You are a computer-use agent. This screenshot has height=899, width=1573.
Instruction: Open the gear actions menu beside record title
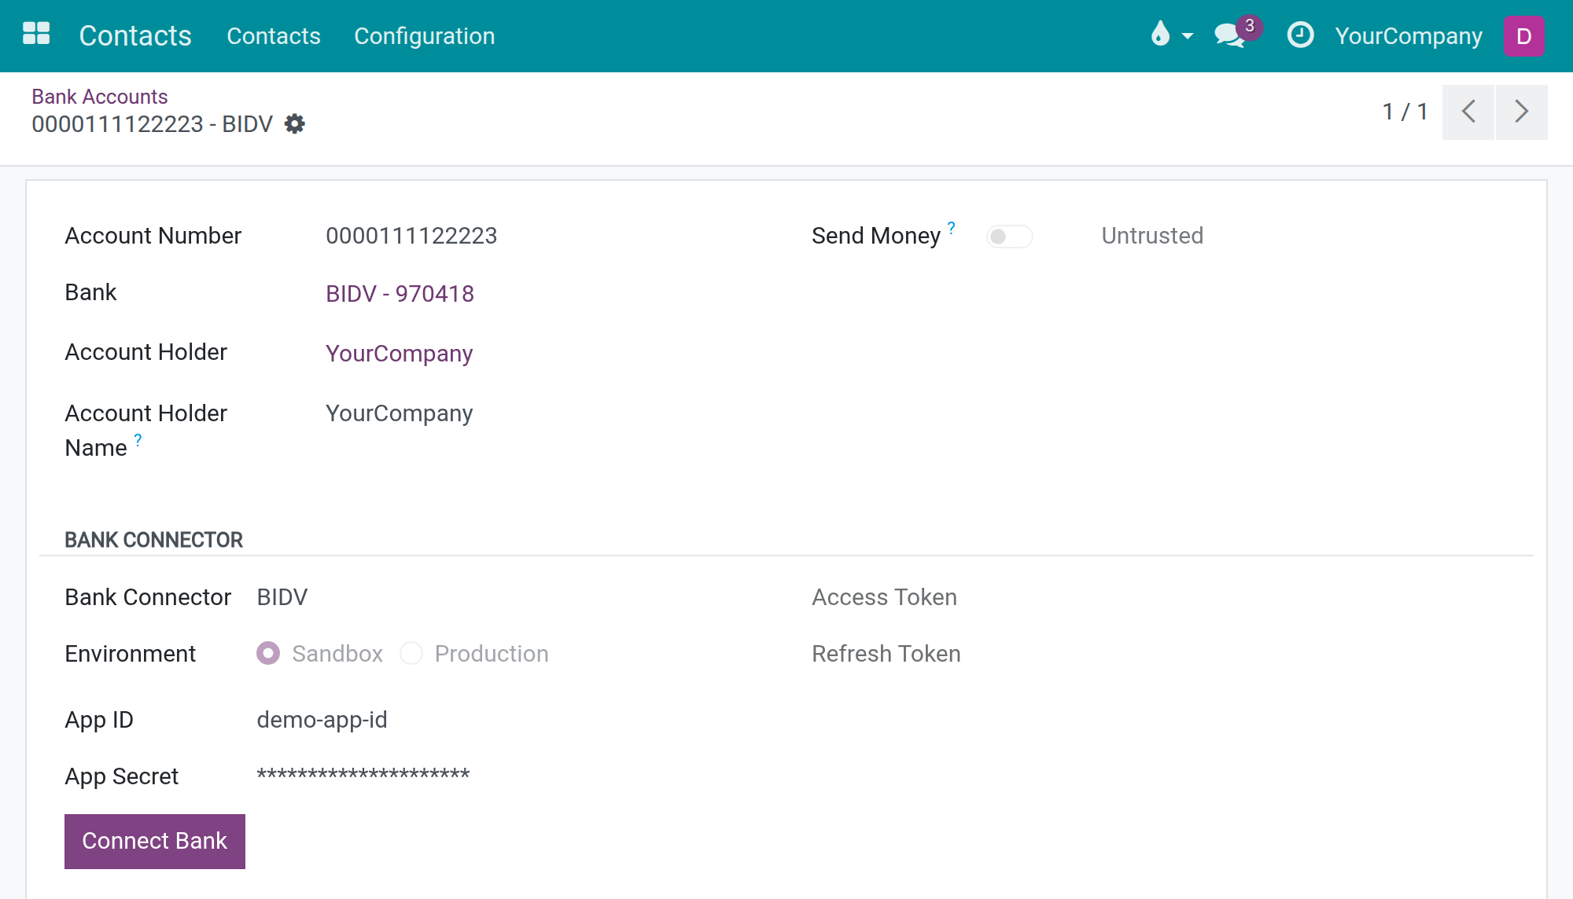(295, 124)
